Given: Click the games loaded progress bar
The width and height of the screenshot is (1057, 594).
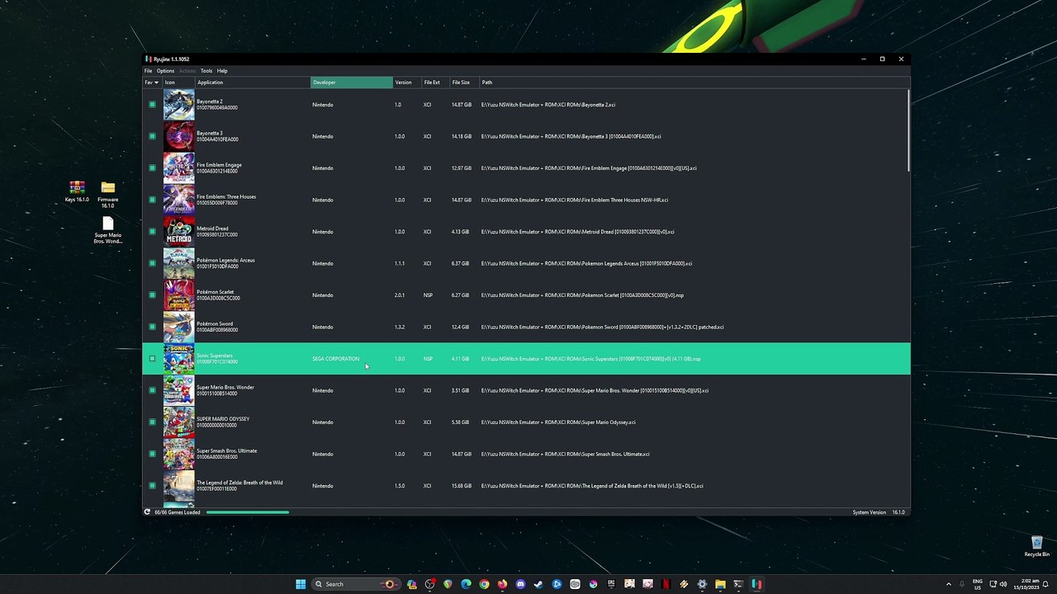Looking at the screenshot, I should point(247,512).
